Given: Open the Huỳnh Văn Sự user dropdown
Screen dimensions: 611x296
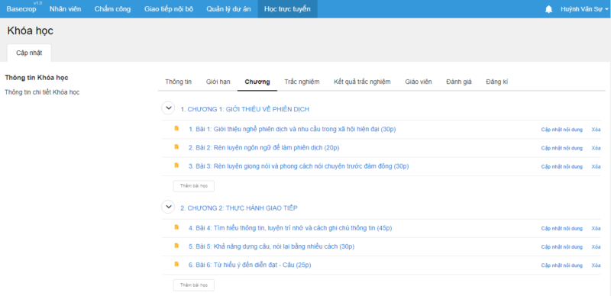Looking at the screenshot, I should click(584, 9).
